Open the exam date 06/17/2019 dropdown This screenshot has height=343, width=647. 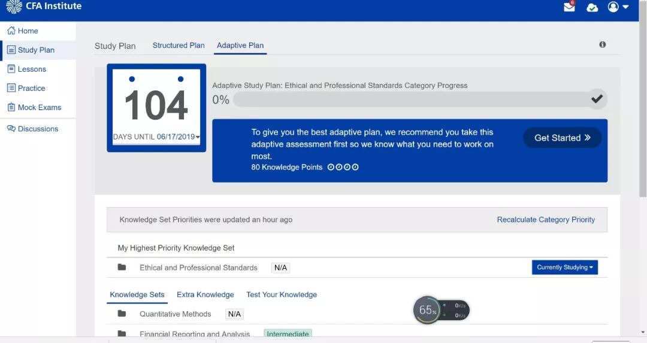click(x=179, y=137)
